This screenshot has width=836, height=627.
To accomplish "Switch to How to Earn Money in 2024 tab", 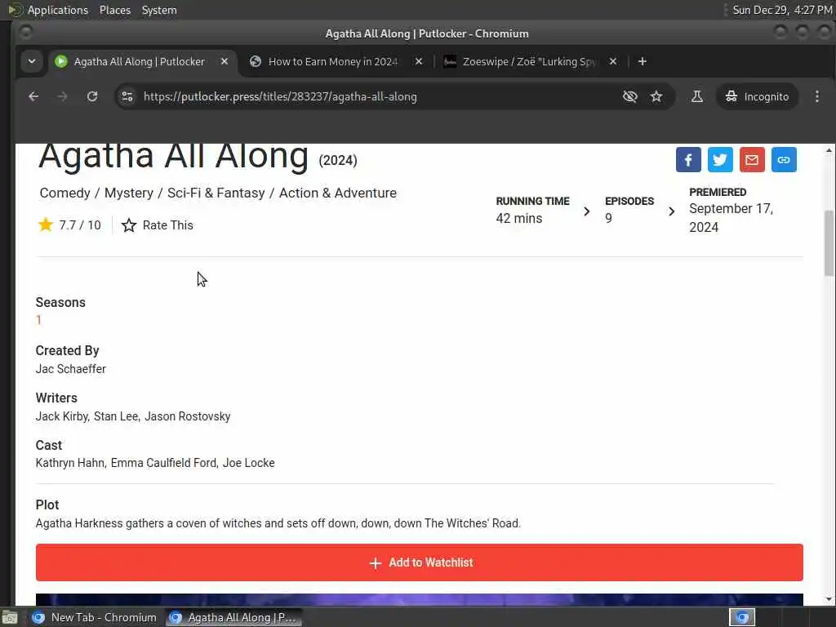I will [x=333, y=61].
